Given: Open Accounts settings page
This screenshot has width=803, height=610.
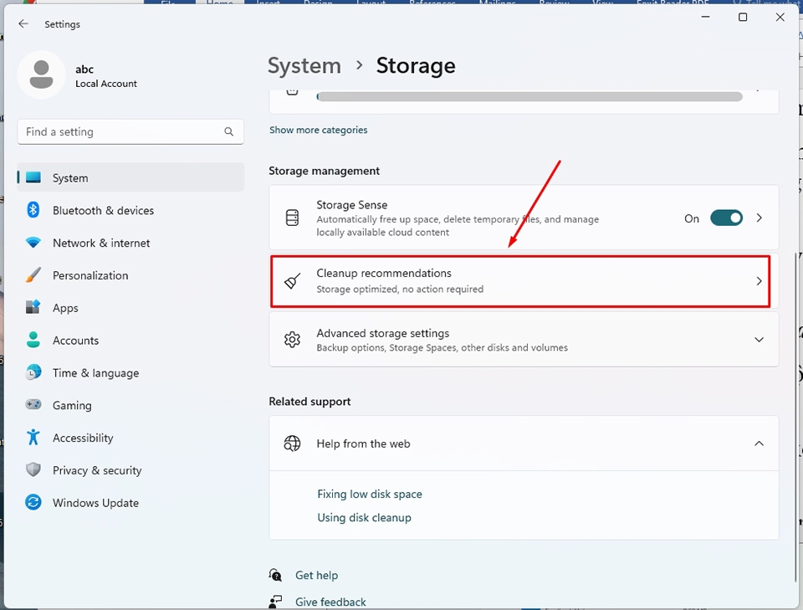Looking at the screenshot, I should [130, 340].
